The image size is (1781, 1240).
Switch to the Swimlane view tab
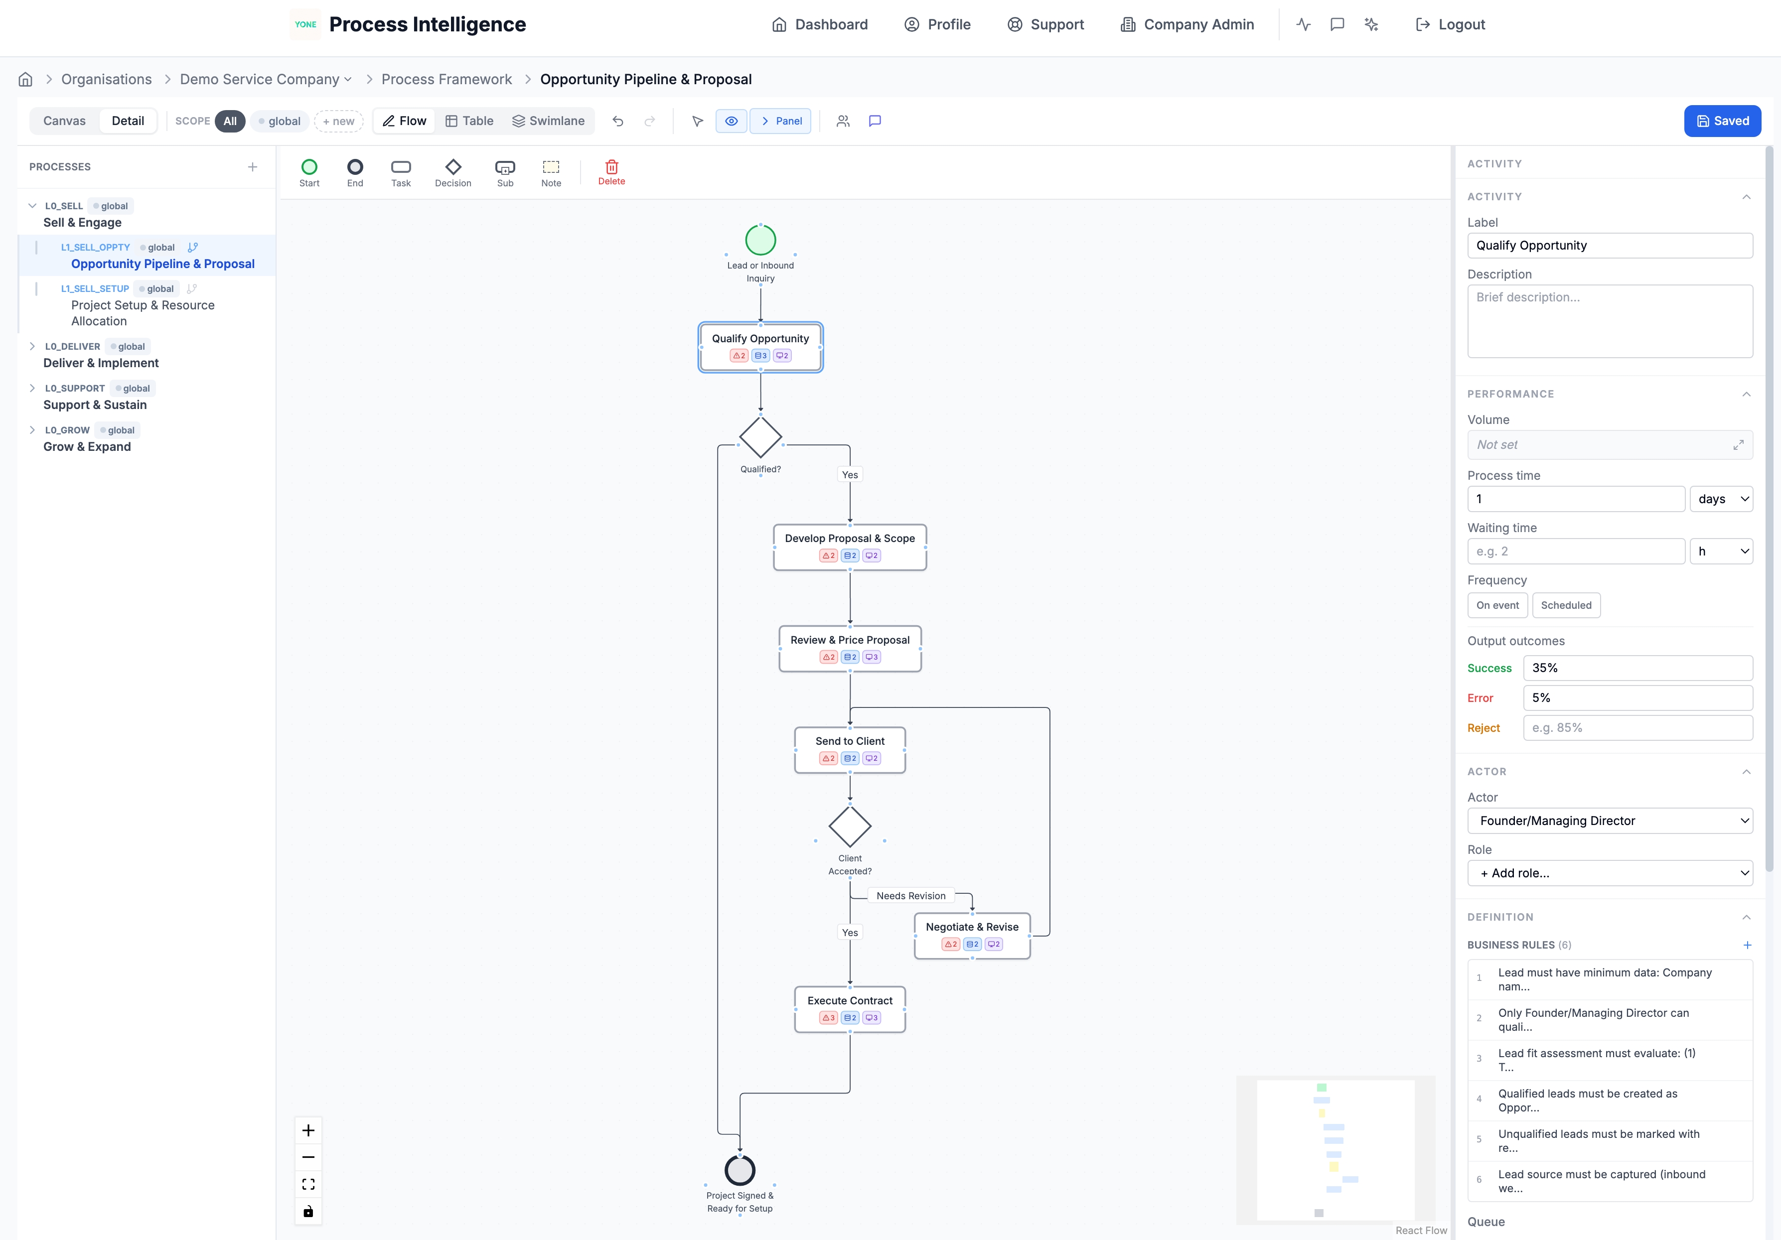point(548,121)
